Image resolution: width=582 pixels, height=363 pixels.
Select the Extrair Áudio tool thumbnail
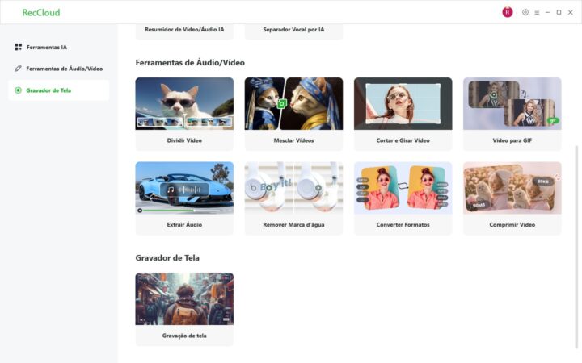[184, 188]
